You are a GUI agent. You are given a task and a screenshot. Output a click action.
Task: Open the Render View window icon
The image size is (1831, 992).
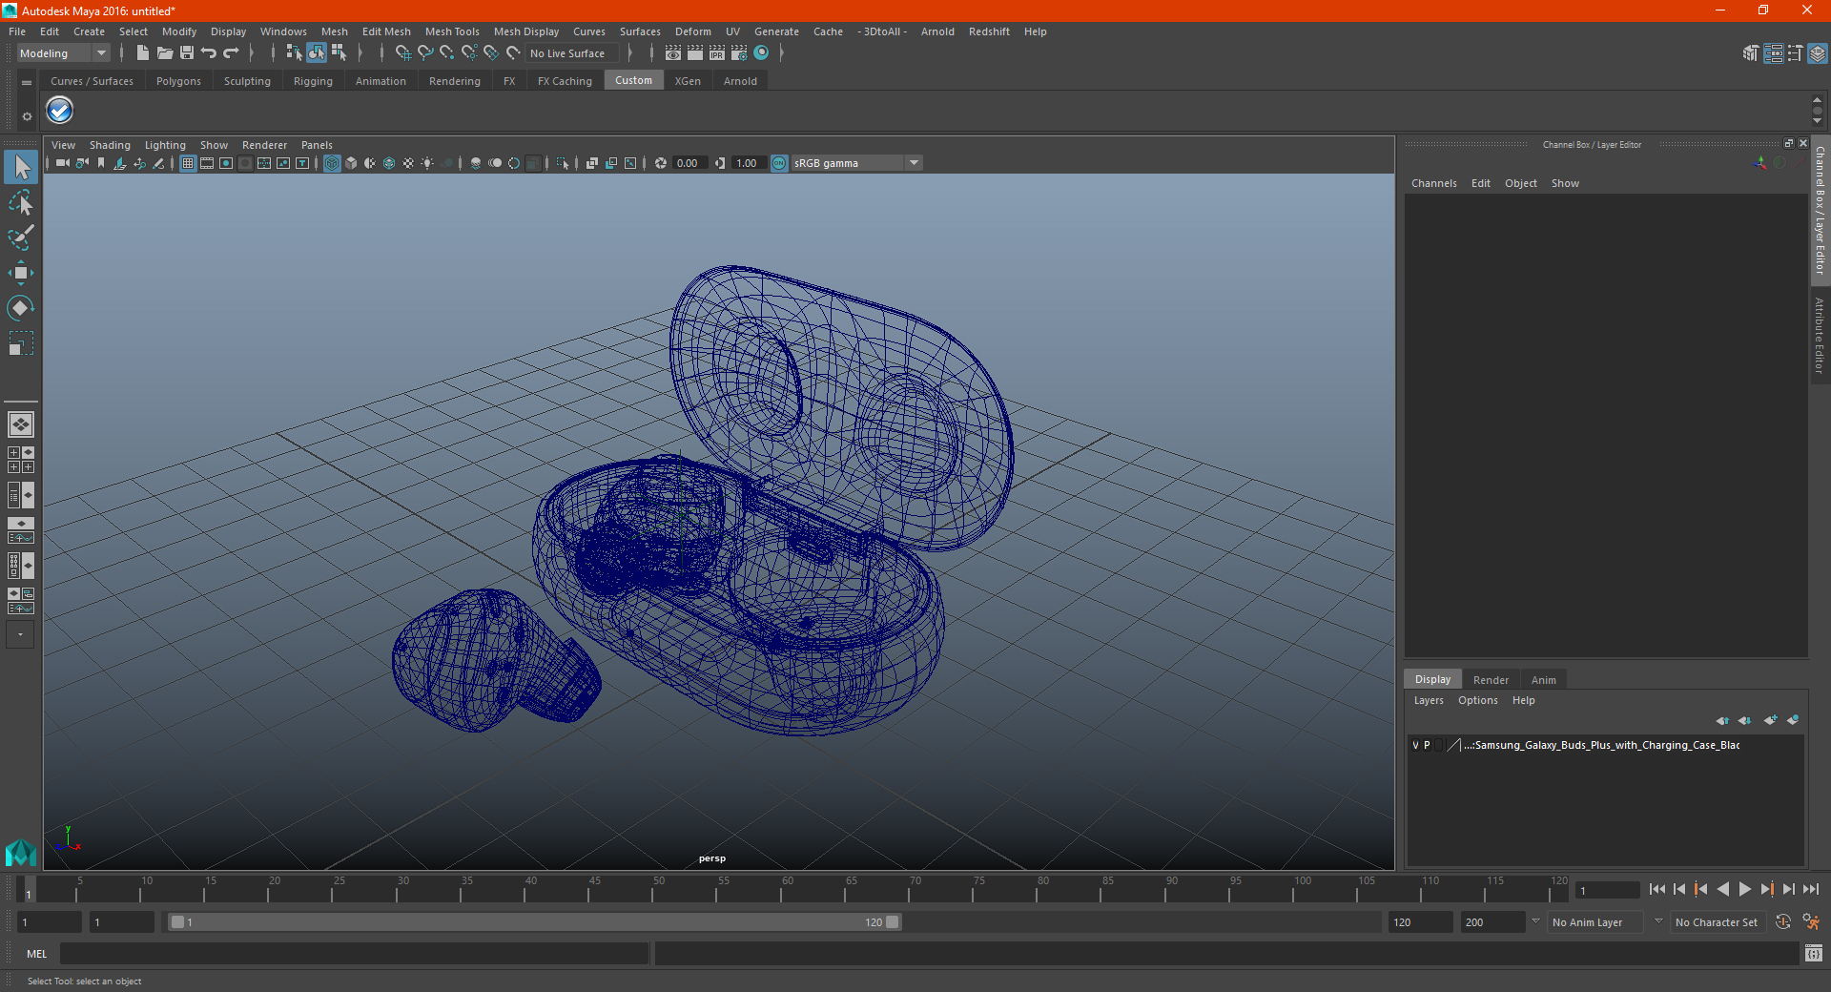(x=673, y=53)
